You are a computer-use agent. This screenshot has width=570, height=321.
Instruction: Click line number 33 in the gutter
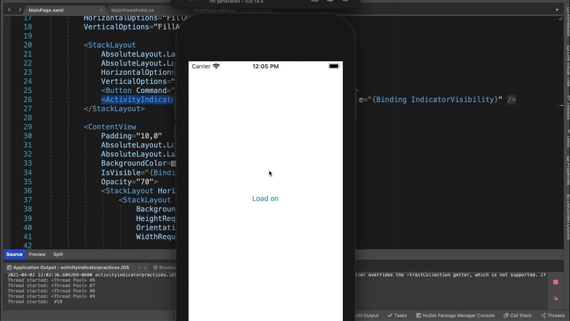27,163
